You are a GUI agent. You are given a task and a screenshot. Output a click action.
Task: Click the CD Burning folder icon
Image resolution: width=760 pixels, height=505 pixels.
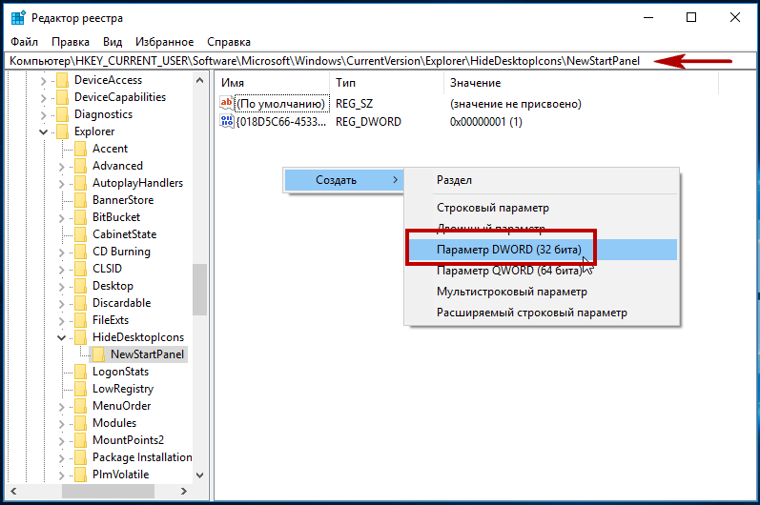80,252
